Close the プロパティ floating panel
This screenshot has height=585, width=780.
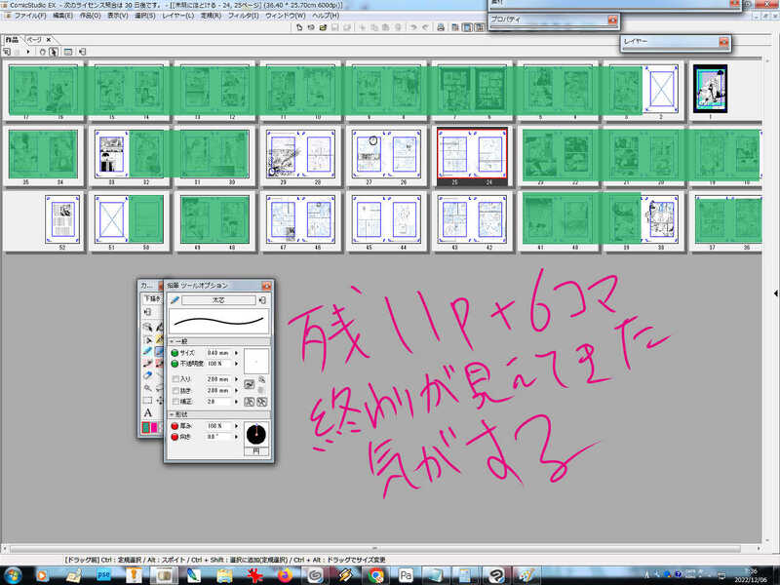point(612,19)
